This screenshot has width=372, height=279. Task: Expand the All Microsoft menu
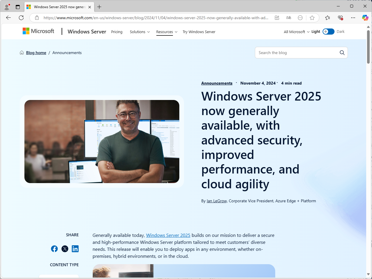tap(296, 32)
